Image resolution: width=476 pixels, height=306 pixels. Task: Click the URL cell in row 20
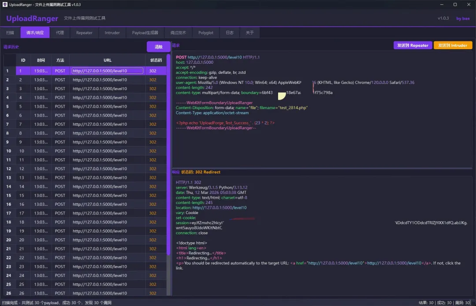point(108,240)
